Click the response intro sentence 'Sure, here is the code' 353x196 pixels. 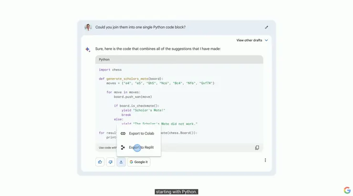158,49
